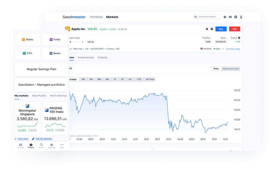275x173 pixels.
Task: Open the Morningstar Singapore market card
Action: click(x=27, y=118)
